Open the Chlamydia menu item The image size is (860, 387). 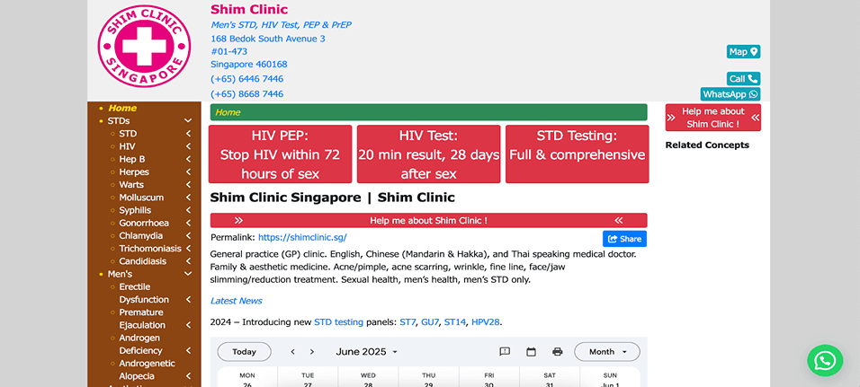[141, 236]
